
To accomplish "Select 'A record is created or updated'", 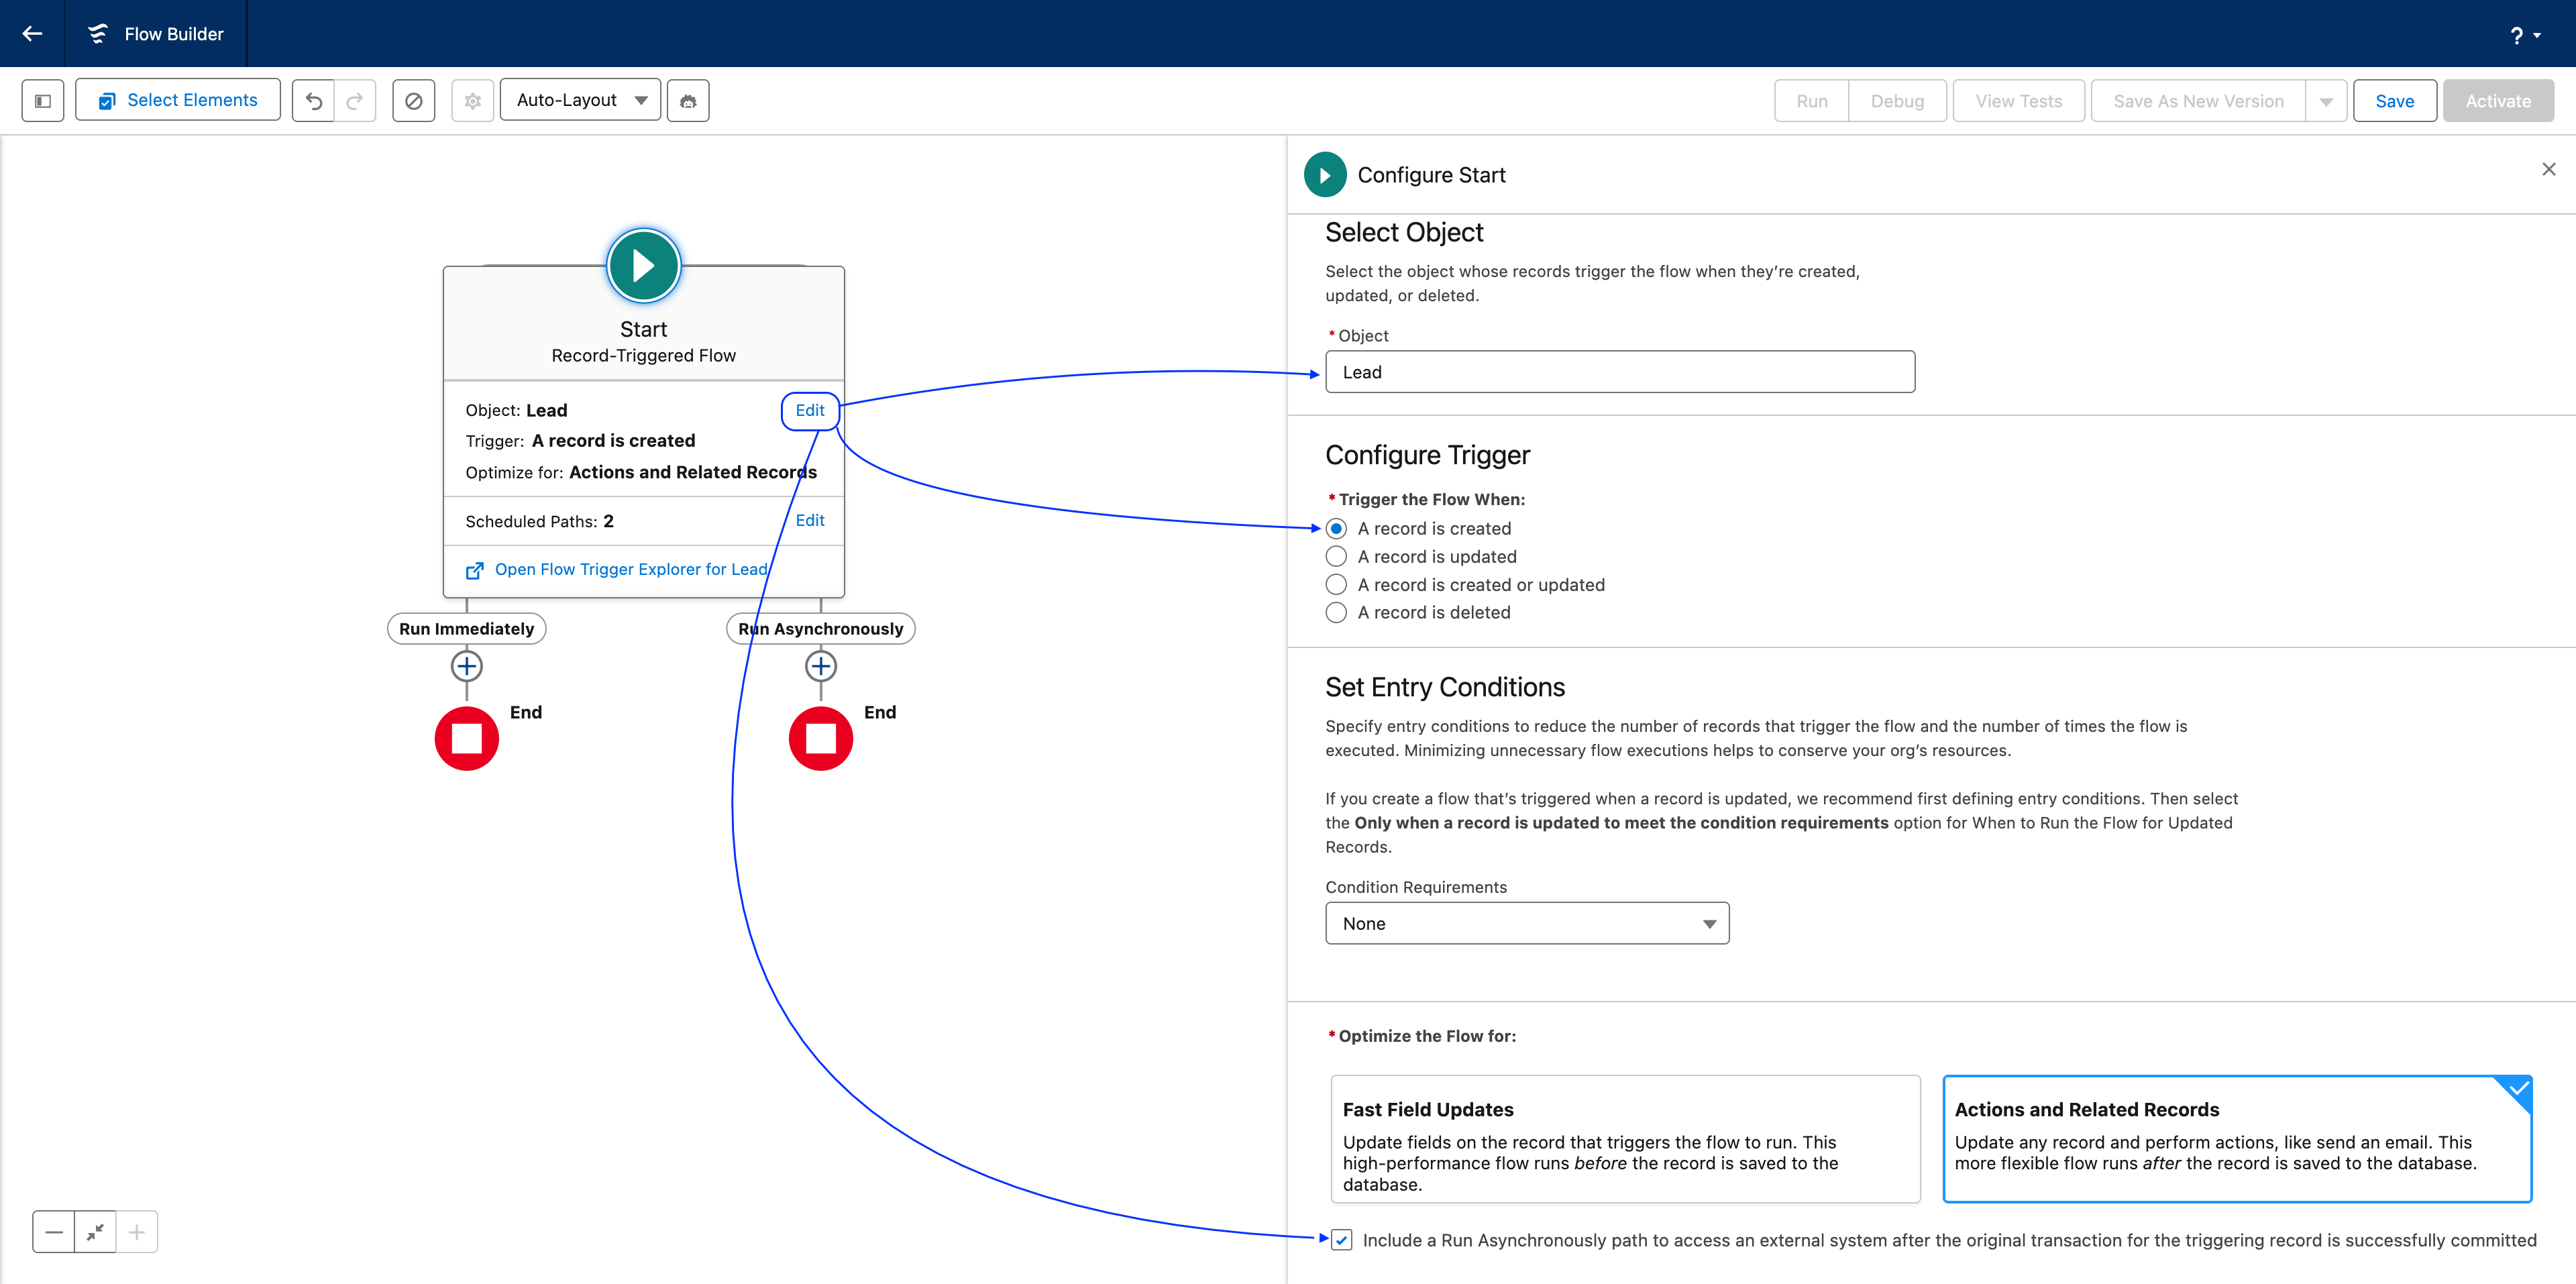I will pyautogui.click(x=1336, y=585).
